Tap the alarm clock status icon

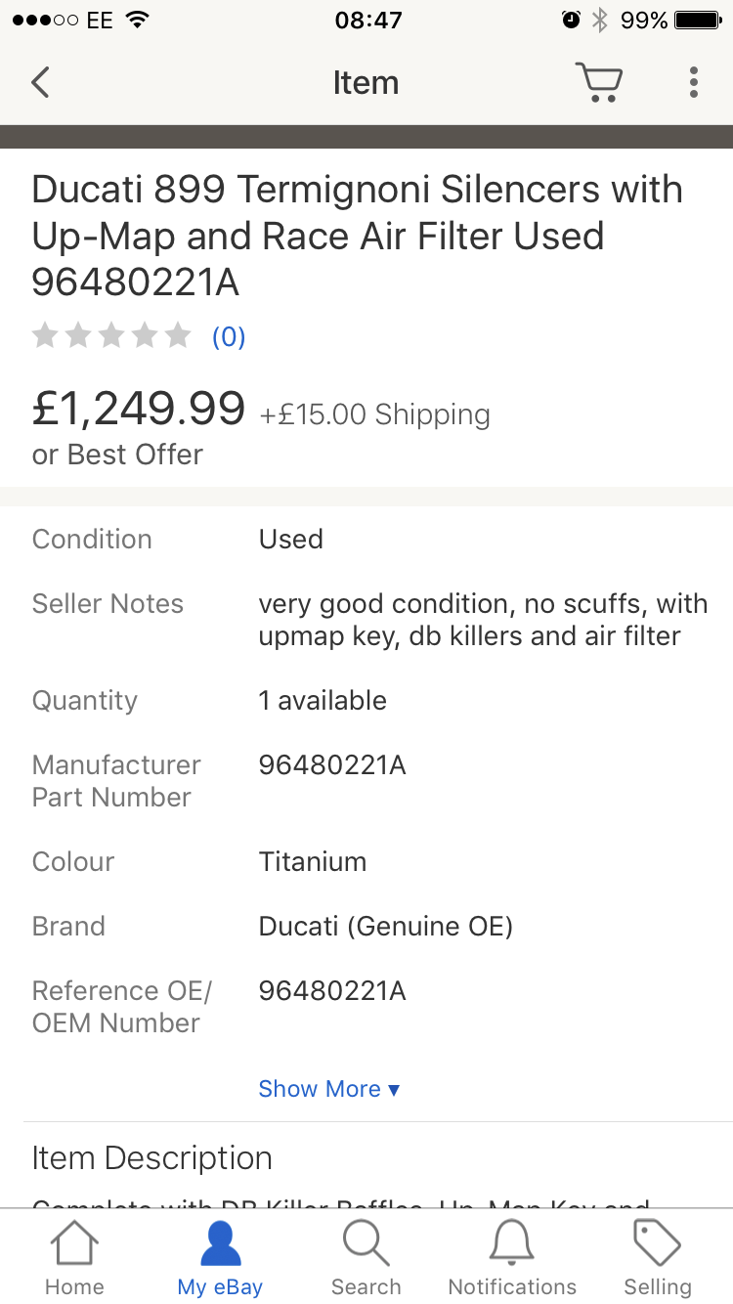pos(571,21)
